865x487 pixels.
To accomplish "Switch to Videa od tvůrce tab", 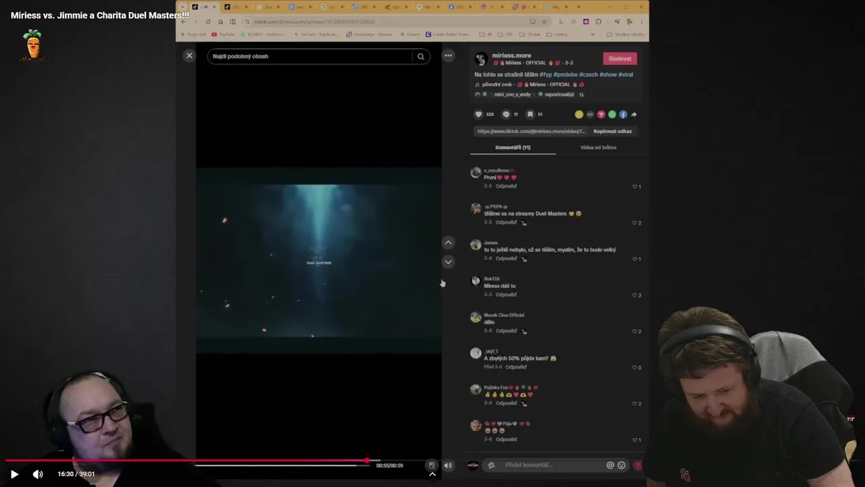I will pos(598,147).
